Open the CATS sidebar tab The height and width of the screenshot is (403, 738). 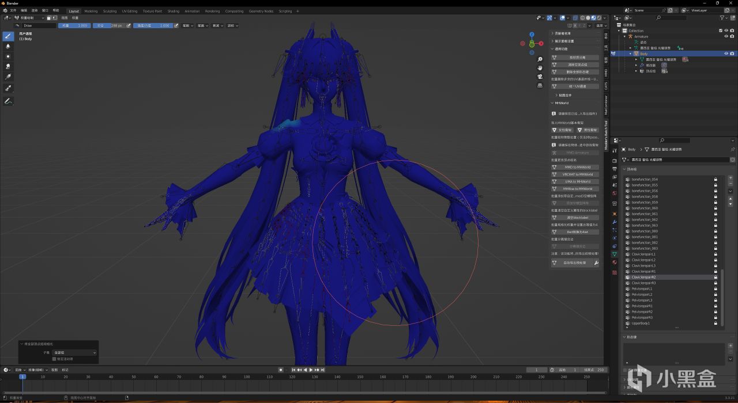(606, 86)
